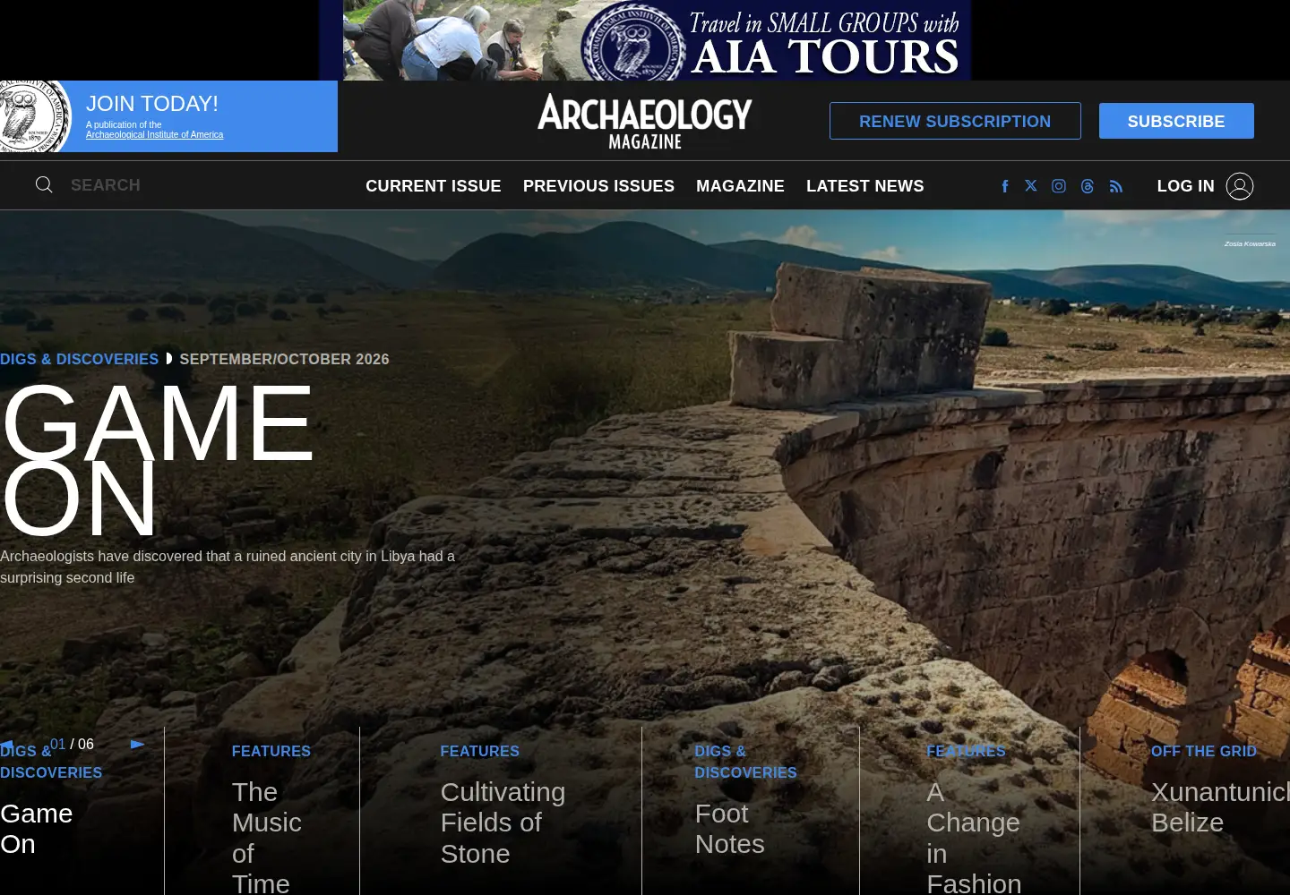Click the AIA Tours banner advertisement
Viewport: 1290px width, 895px height.
(645, 40)
